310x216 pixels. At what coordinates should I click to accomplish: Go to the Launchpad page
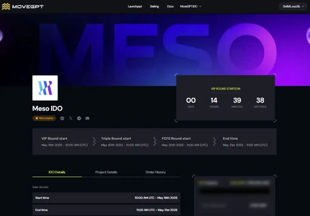click(135, 6)
